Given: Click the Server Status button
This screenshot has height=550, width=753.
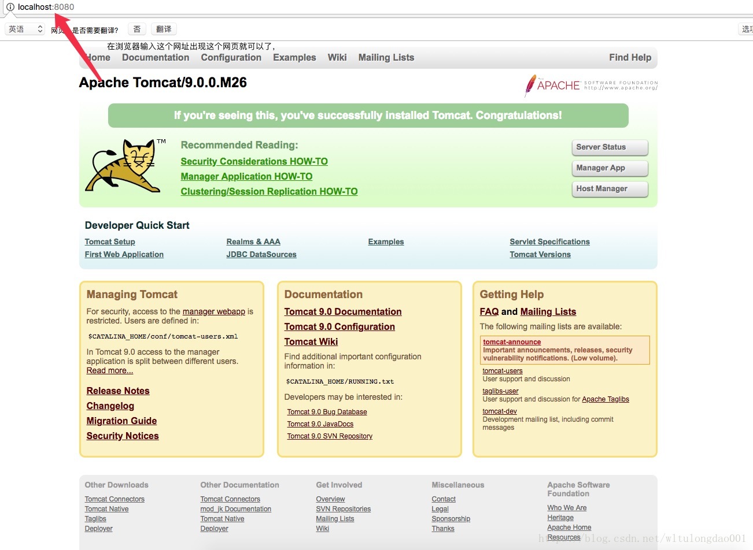Looking at the screenshot, I should click(x=610, y=147).
